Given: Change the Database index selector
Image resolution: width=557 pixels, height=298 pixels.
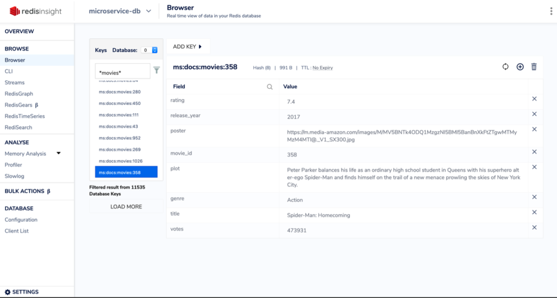Looking at the screenshot, I should pyautogui.click(x=149, y=50).
